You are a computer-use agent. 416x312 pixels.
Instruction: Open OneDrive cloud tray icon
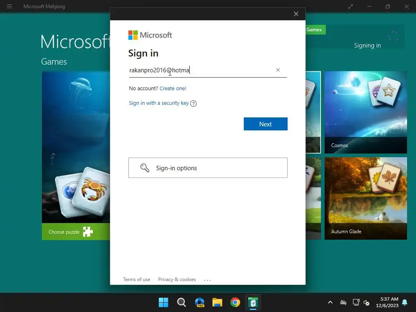[343, 302]
